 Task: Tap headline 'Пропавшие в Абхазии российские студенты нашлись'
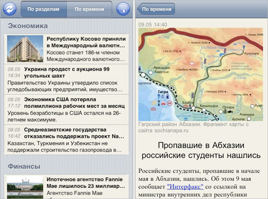coord(201,150)
